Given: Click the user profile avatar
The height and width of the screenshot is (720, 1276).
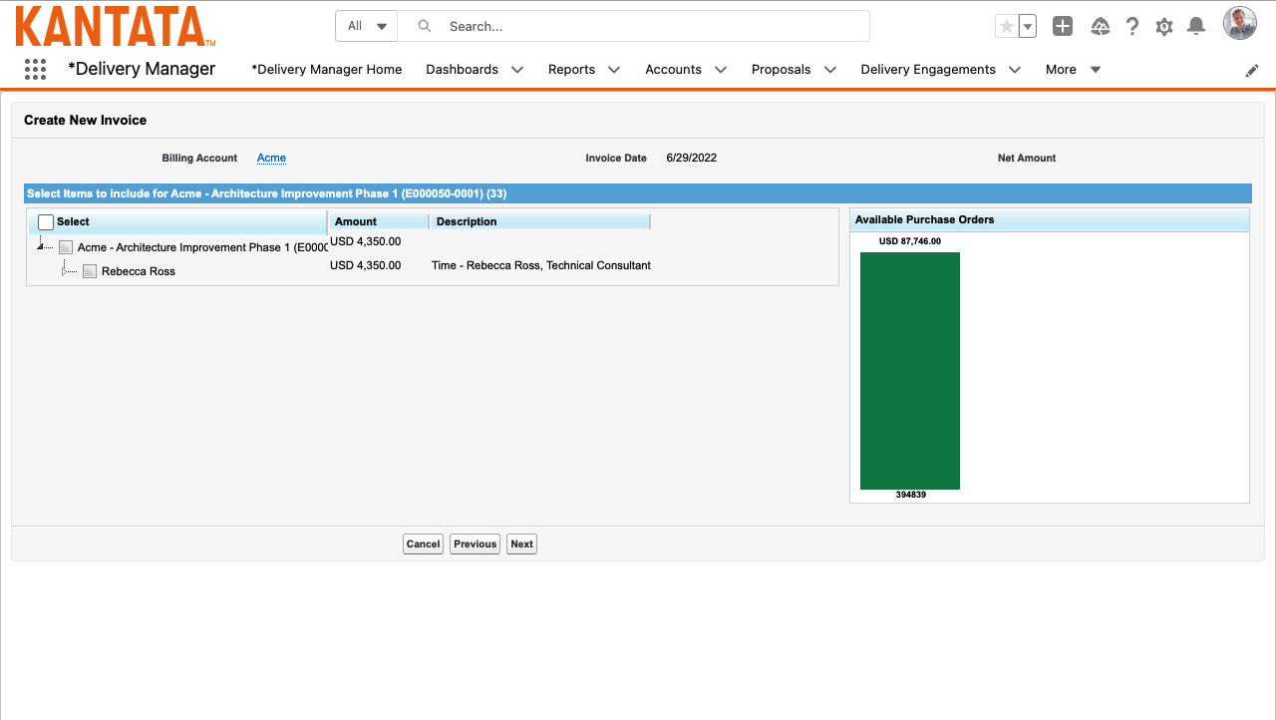Looking at the screenshot, I should pyautogui.click(x=1240, y=24).
